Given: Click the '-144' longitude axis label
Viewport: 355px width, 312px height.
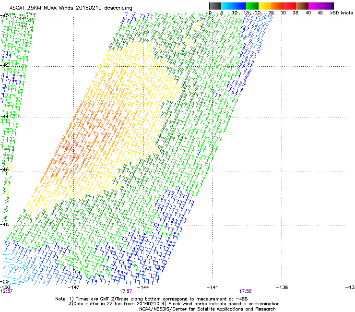Looking at the screenshot, I should pos(143,288).
